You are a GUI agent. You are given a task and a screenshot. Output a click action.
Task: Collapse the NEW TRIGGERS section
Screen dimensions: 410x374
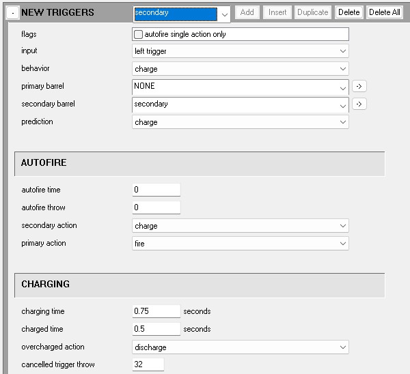(13, 13)
